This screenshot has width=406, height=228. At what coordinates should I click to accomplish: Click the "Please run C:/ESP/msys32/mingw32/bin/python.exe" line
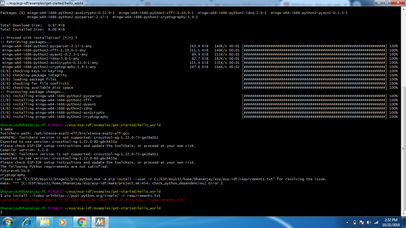[163, 179]
